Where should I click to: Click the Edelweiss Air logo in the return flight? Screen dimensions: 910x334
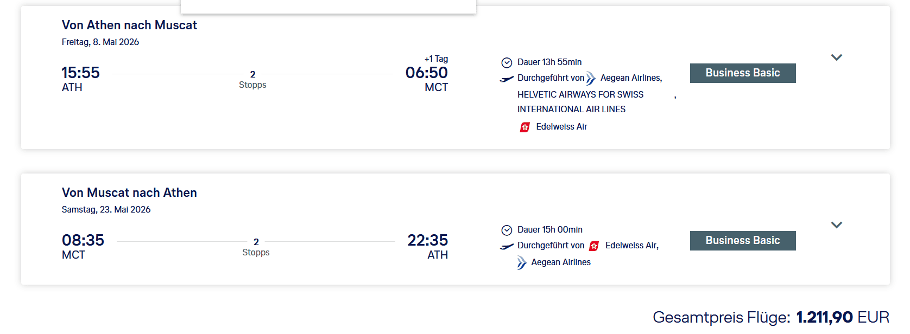pos(595,246)
